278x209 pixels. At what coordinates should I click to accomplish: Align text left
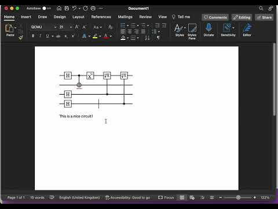123,31
